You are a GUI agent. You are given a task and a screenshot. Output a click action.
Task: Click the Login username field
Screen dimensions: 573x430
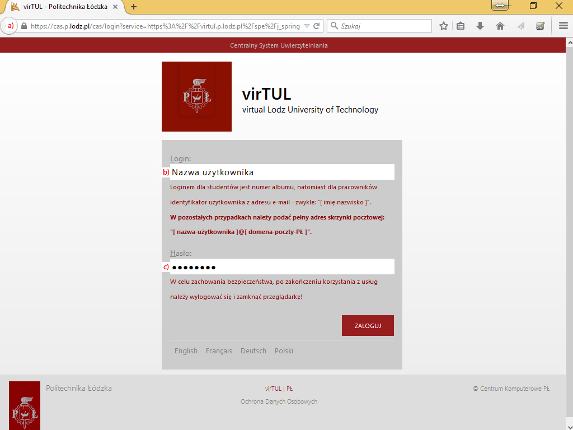coord(282,172)
